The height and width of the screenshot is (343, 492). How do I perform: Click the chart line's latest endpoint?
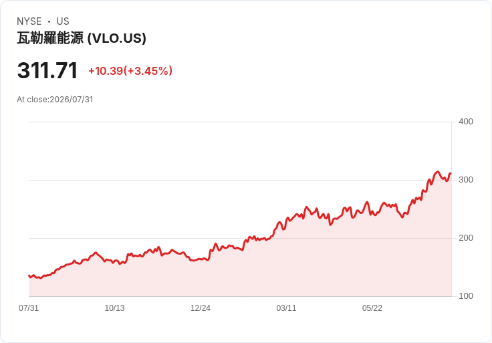(451, 174)
